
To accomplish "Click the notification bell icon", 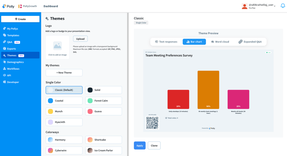I will 283,6.
